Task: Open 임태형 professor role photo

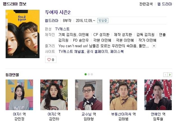Action: (x=89, y=95)
